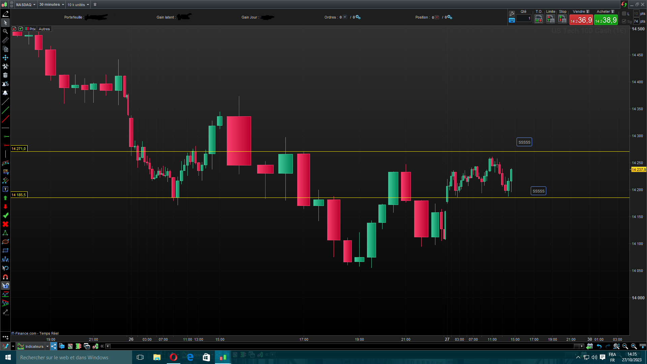Click the share icon in bottom toolbar
This screenshot has height=364, width=647.
[x=54, y=346]
